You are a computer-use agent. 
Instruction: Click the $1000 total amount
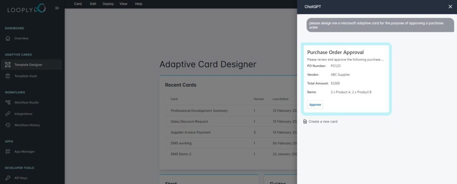tap(335, 83)
